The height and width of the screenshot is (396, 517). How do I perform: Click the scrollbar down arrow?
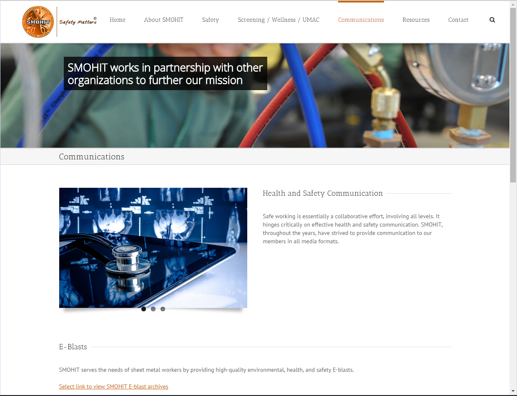point(513,391)
